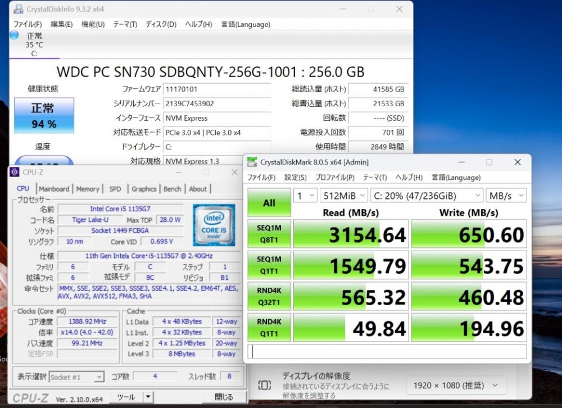
Task: Start the RND4K Q32T1 benchmark
Action: point(269,296)
